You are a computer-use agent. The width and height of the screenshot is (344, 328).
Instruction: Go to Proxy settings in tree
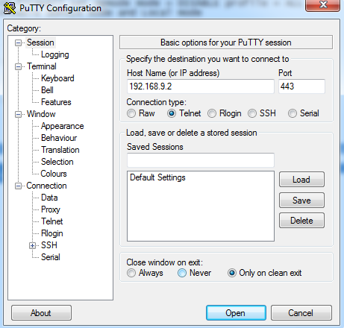(x=51, y=209)
